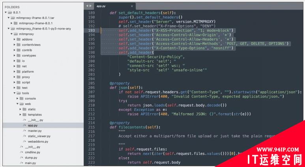305x167 pixels.
Task: Click file icon beside cmdline.py
Action: [22, 152]
